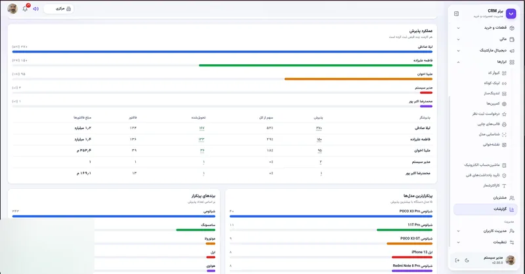Click the سهم از کل column header
The image size is (525, 274).
point(266,118)
